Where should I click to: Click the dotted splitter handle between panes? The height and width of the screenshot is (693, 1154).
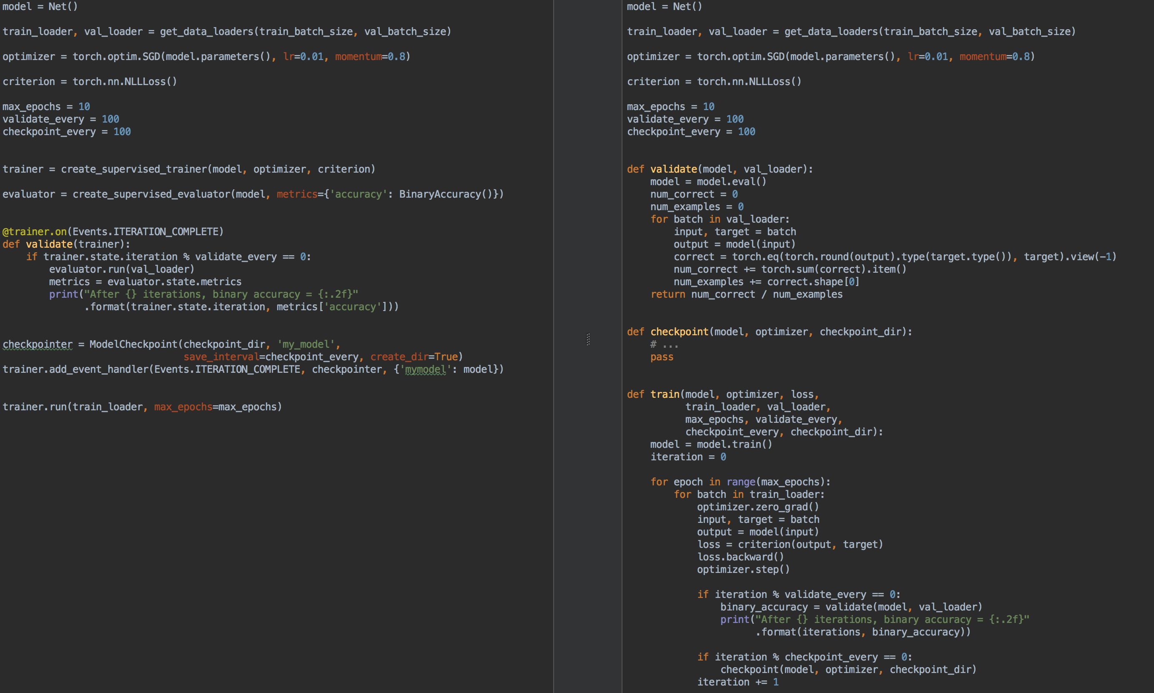click(588, 339)
